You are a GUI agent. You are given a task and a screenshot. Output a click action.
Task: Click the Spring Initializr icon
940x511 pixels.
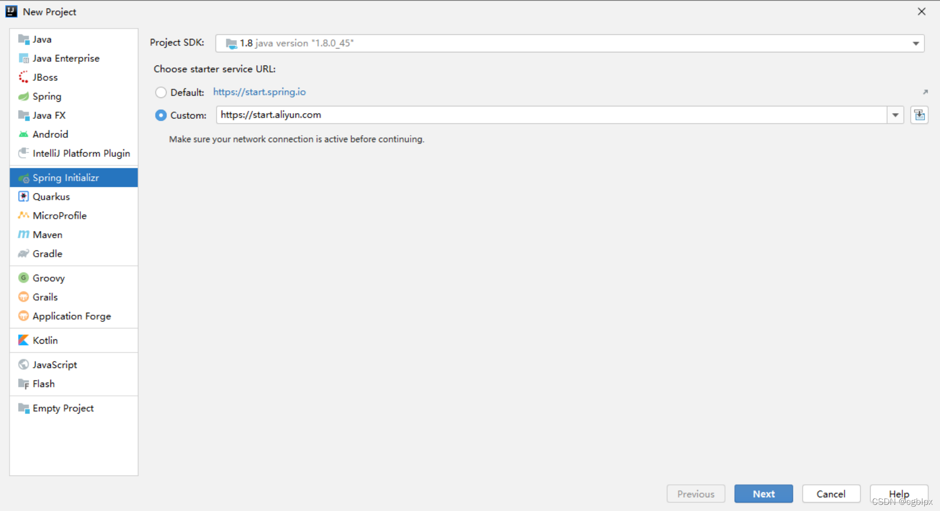23,178
